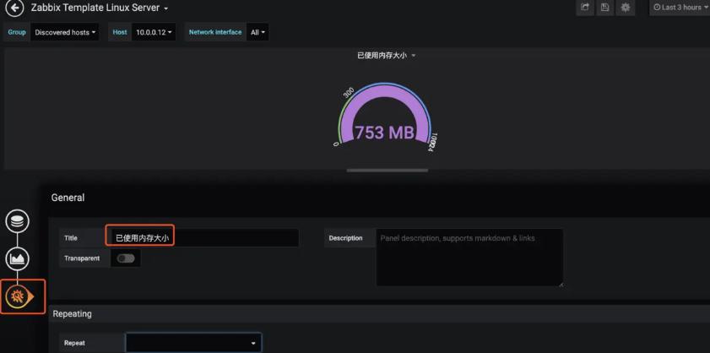Focus the Title input field
Screen dimensions: 710x353
coord(205,238)
